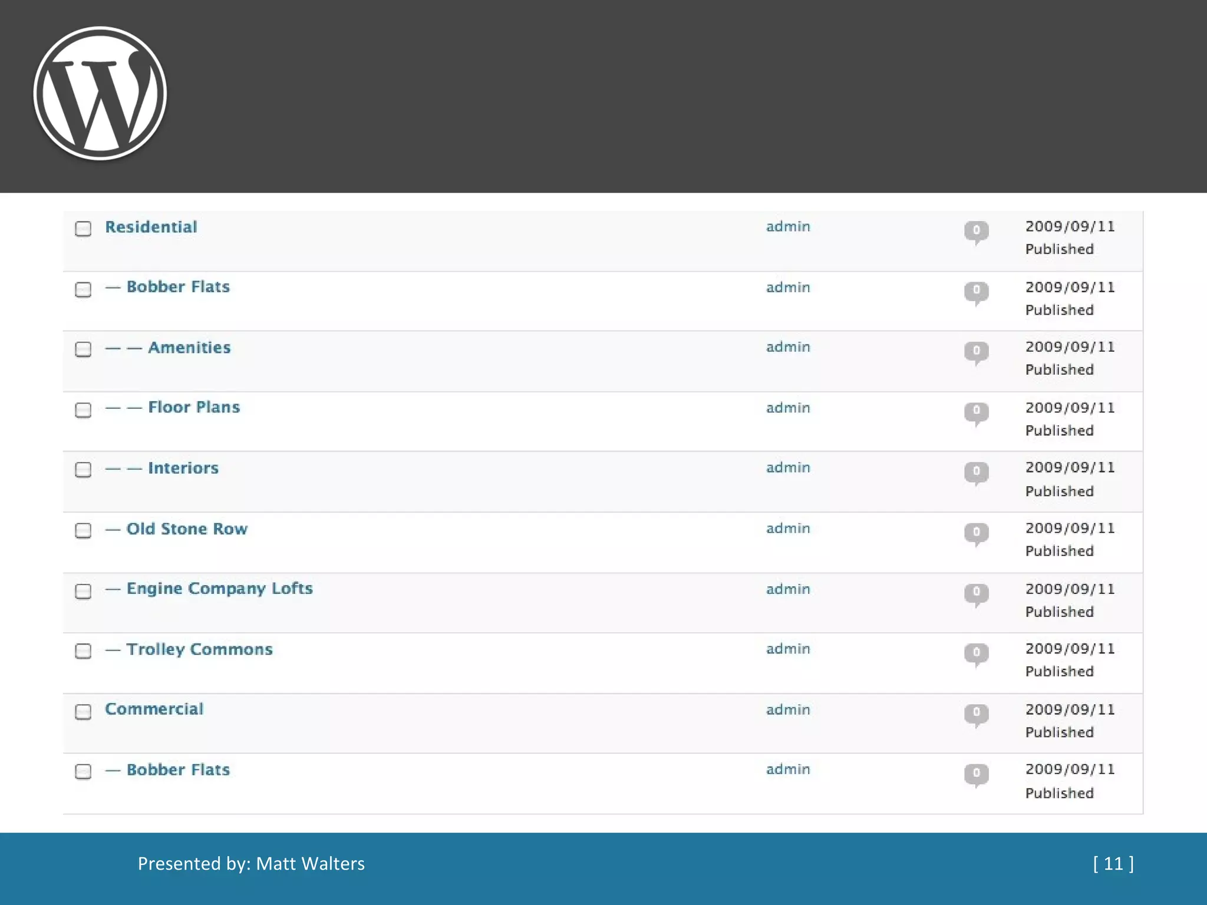Click the WordPress logo
This screenshot has height=905, width=1207.
100,93
